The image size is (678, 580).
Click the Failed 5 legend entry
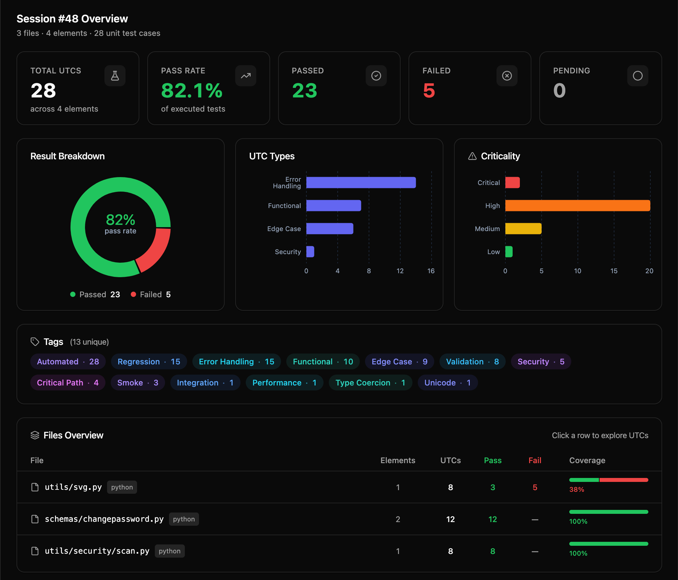coord(151,294)
